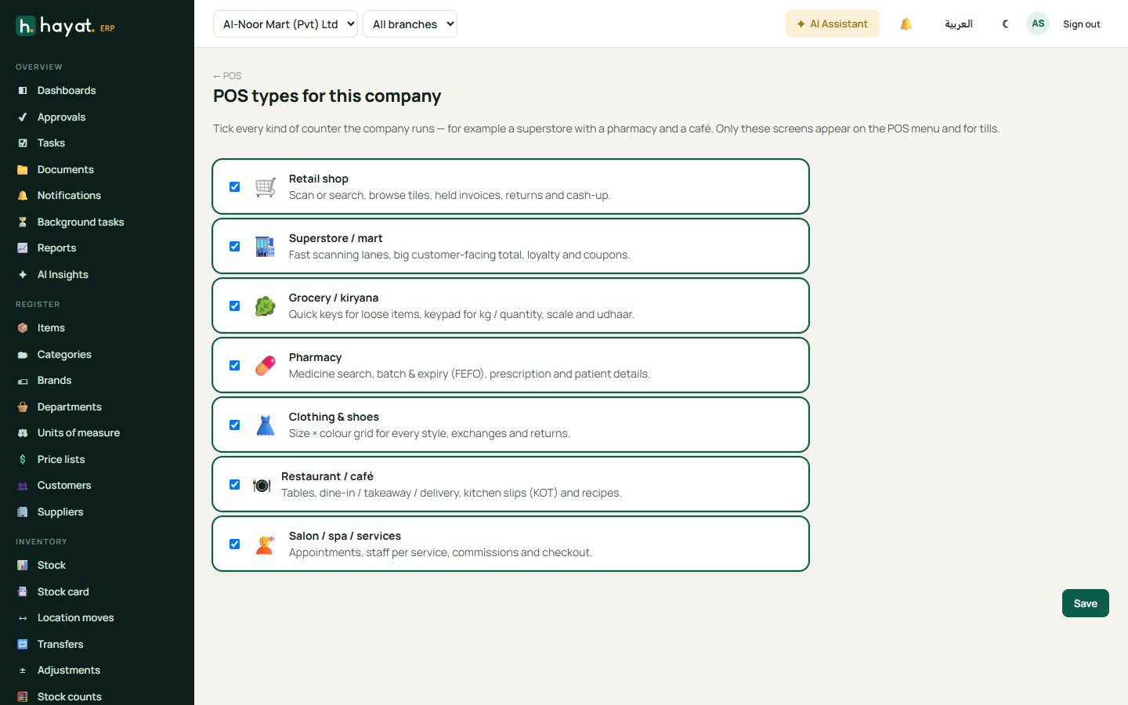
Task: Click the Clothing & shoes dress icon
Action: [x=266, y=425]
